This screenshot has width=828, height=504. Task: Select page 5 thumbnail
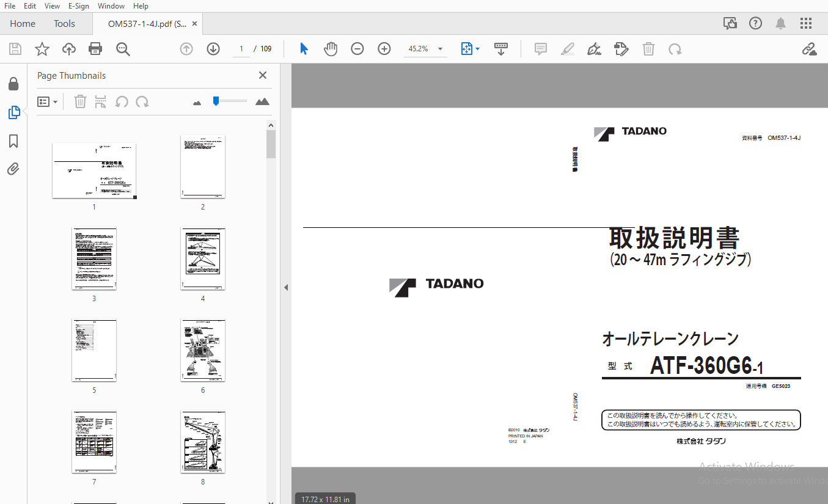(94, 350)
